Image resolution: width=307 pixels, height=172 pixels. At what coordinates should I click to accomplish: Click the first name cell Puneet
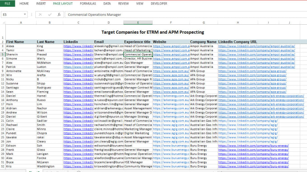pyautogui.click(x=21, y=133)
